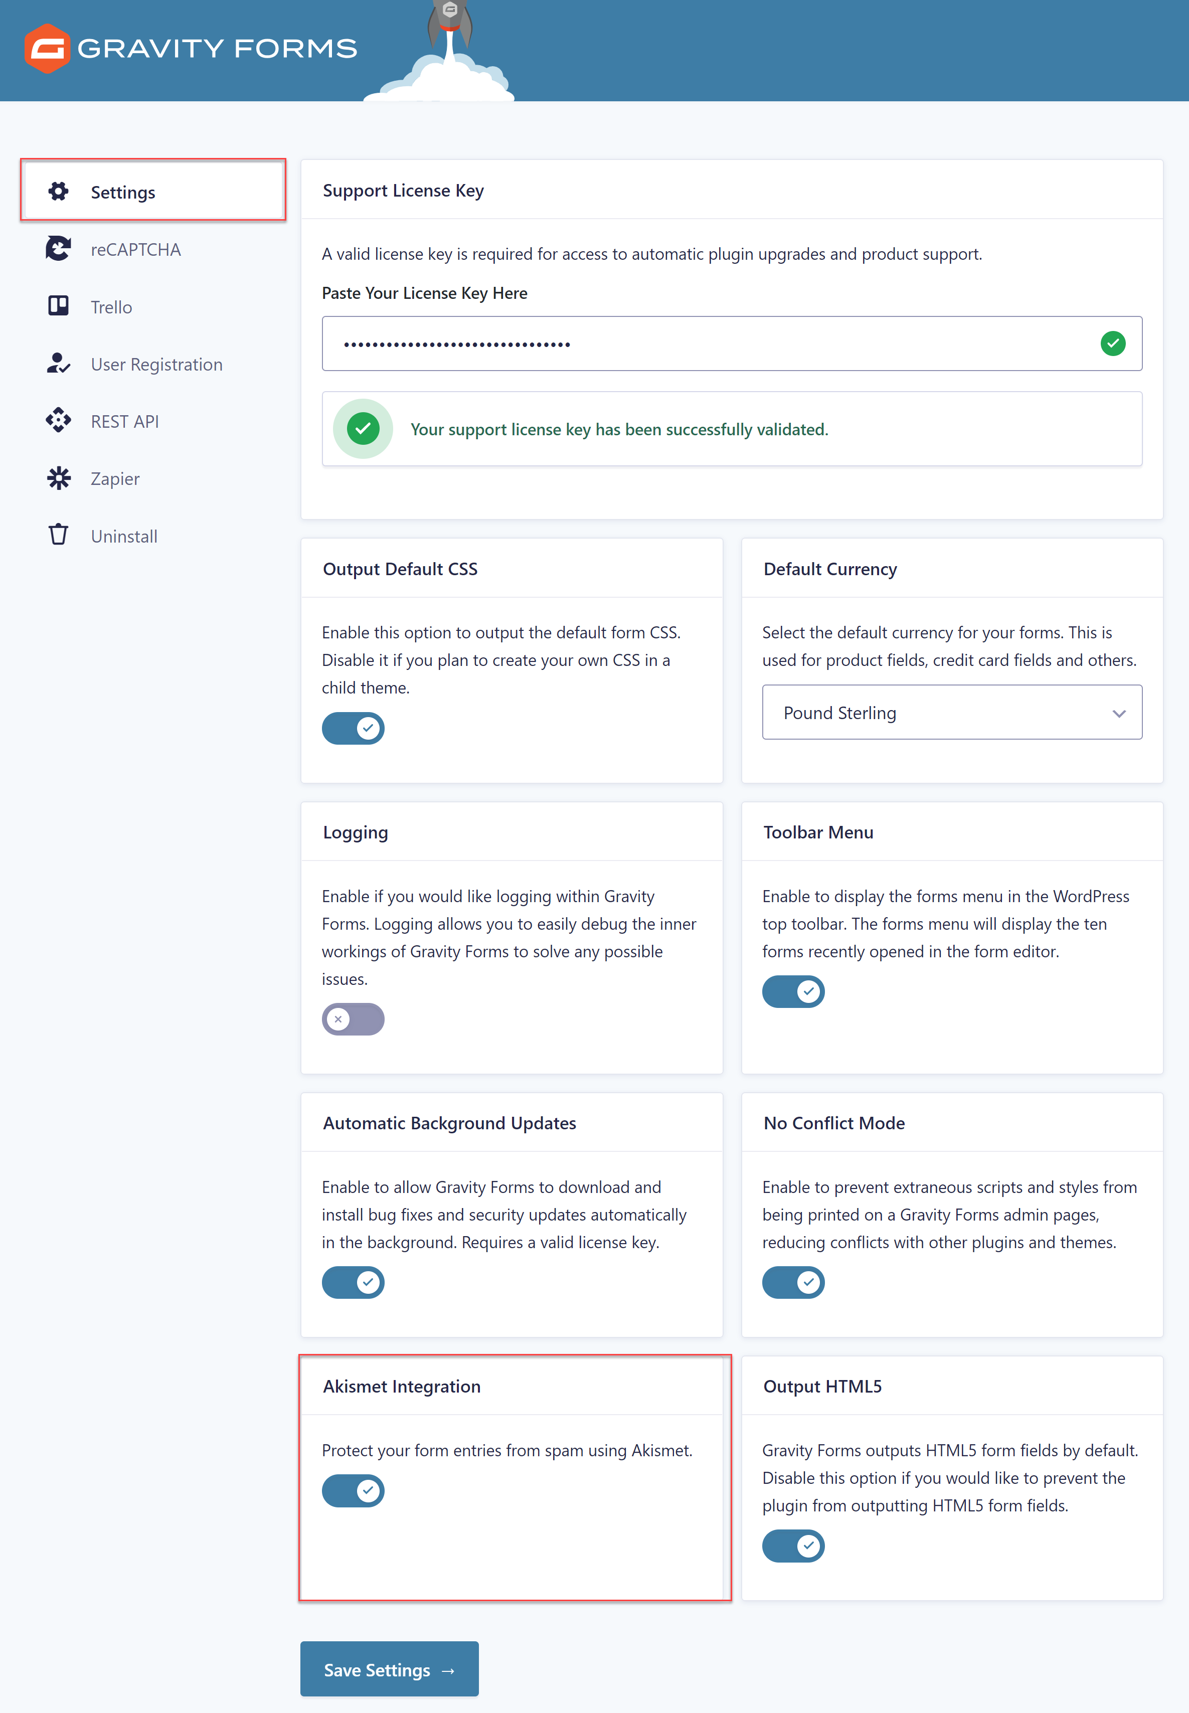The width and height of the screenshot is (1189, 1713).
Task: Click the reCAPTCHA sidebar icon
Action: click(58, 249)
